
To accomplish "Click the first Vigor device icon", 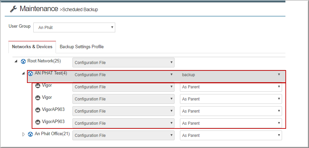I will pos(38,86).
